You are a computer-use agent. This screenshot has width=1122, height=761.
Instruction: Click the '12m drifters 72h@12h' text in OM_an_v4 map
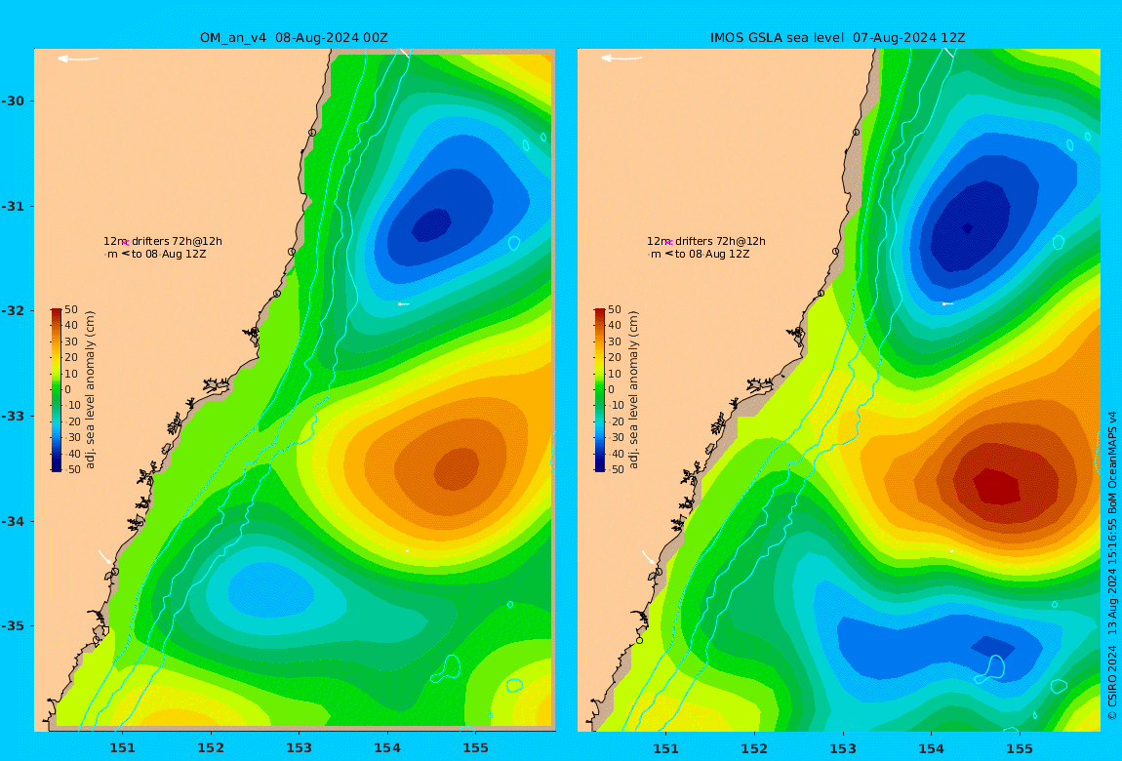coord(162,241)
